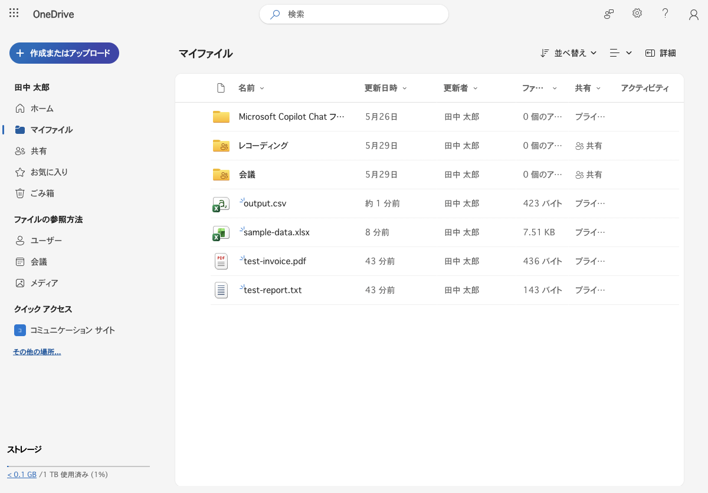Screen dimensions: 708x493
Task: Open the レコーディング folder name
Action: tap(263, 146)
